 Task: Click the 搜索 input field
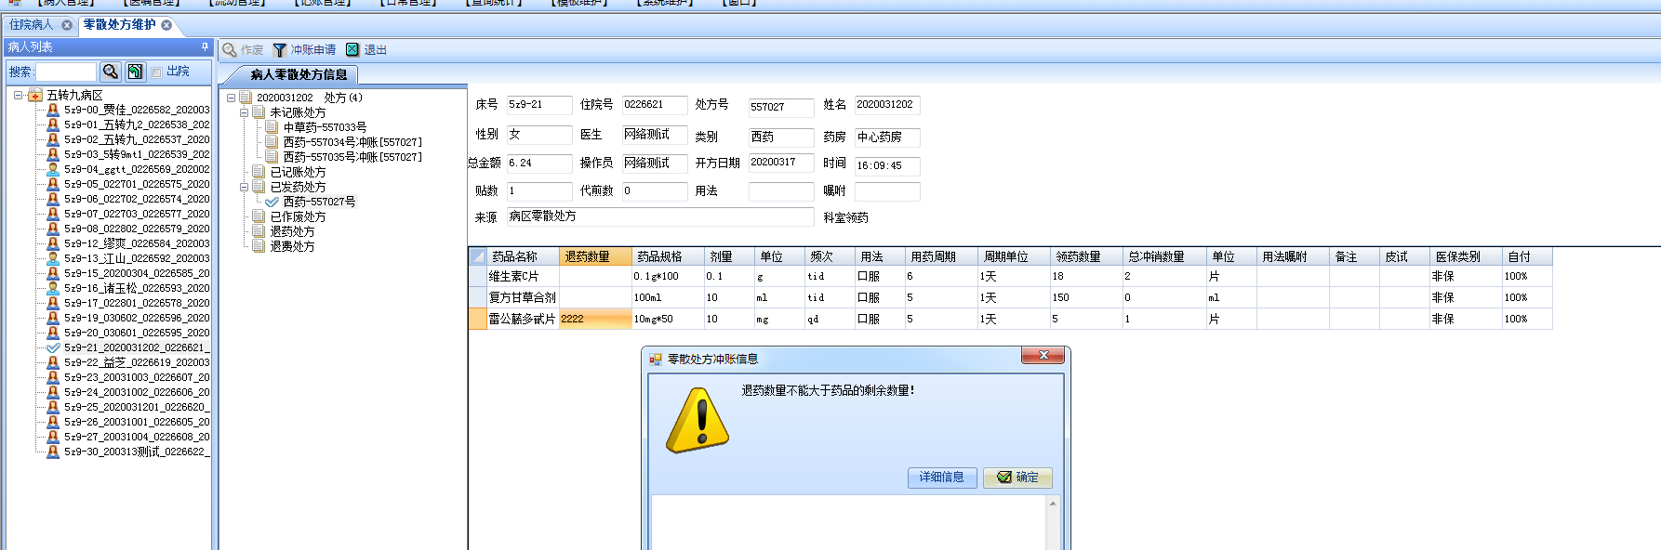66,72
